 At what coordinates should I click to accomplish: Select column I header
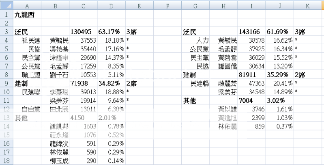[252, 6]
